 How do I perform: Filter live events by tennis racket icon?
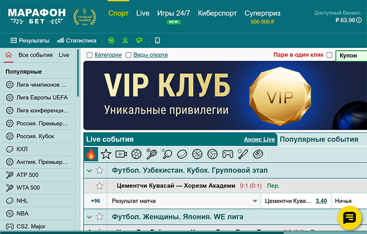tap(151, 154)
